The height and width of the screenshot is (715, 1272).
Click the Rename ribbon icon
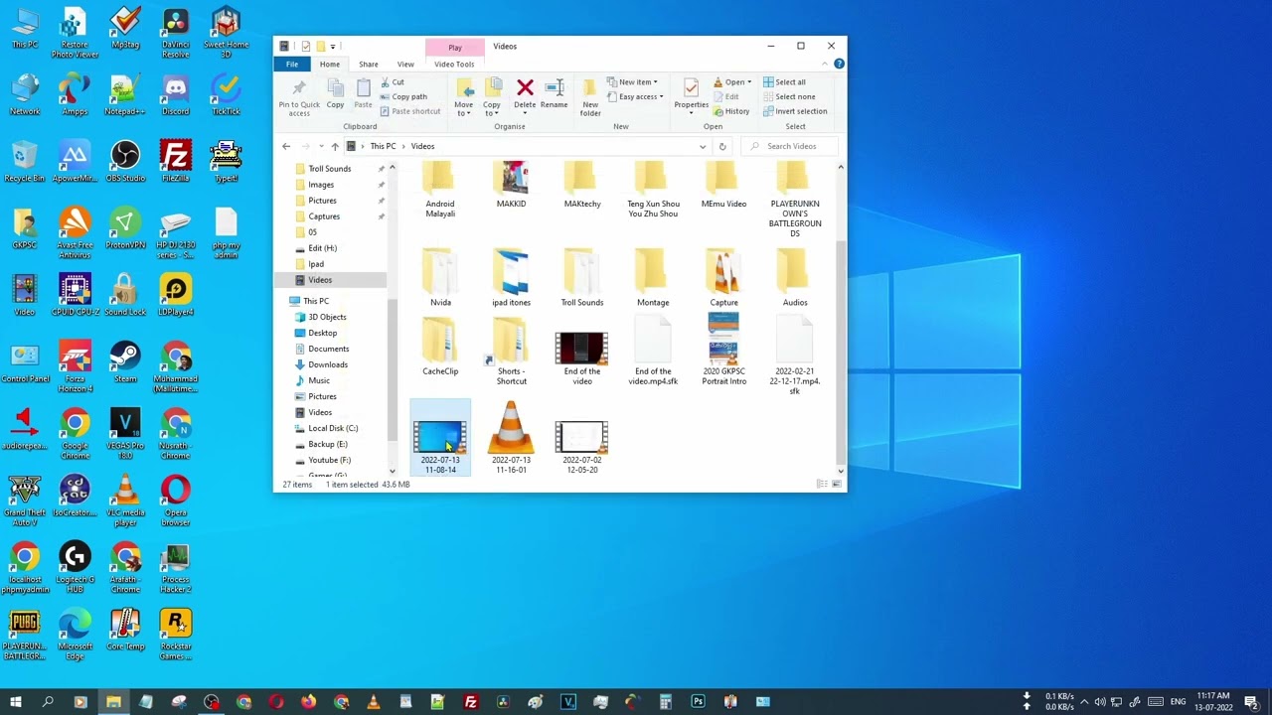tap(555, 92)
